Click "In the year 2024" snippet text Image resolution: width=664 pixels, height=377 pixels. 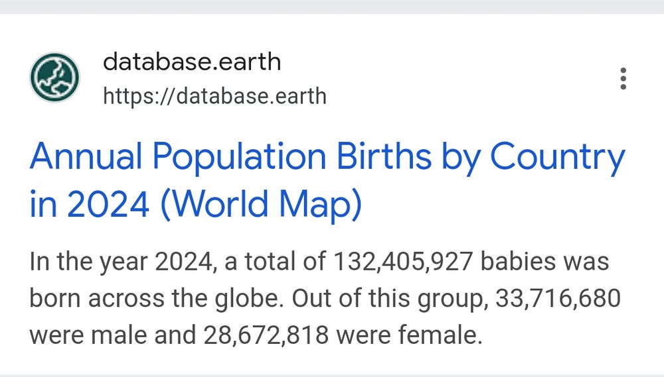121,262
